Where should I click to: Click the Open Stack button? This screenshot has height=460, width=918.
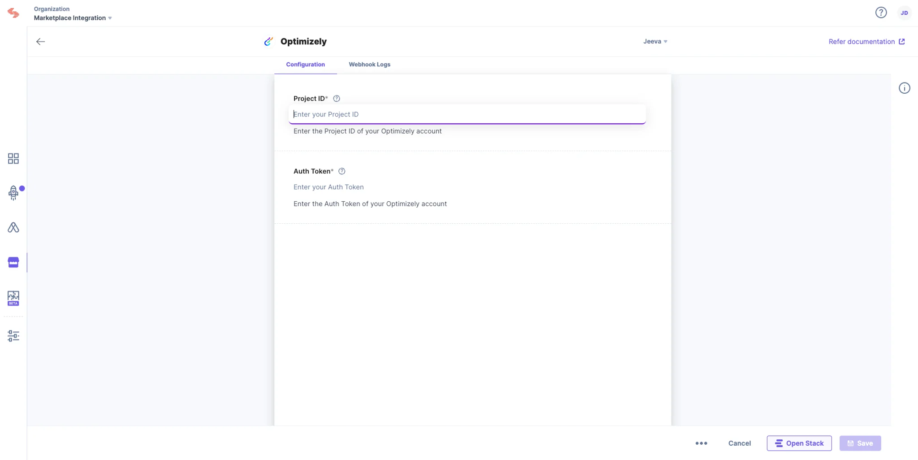pos(799,443)
